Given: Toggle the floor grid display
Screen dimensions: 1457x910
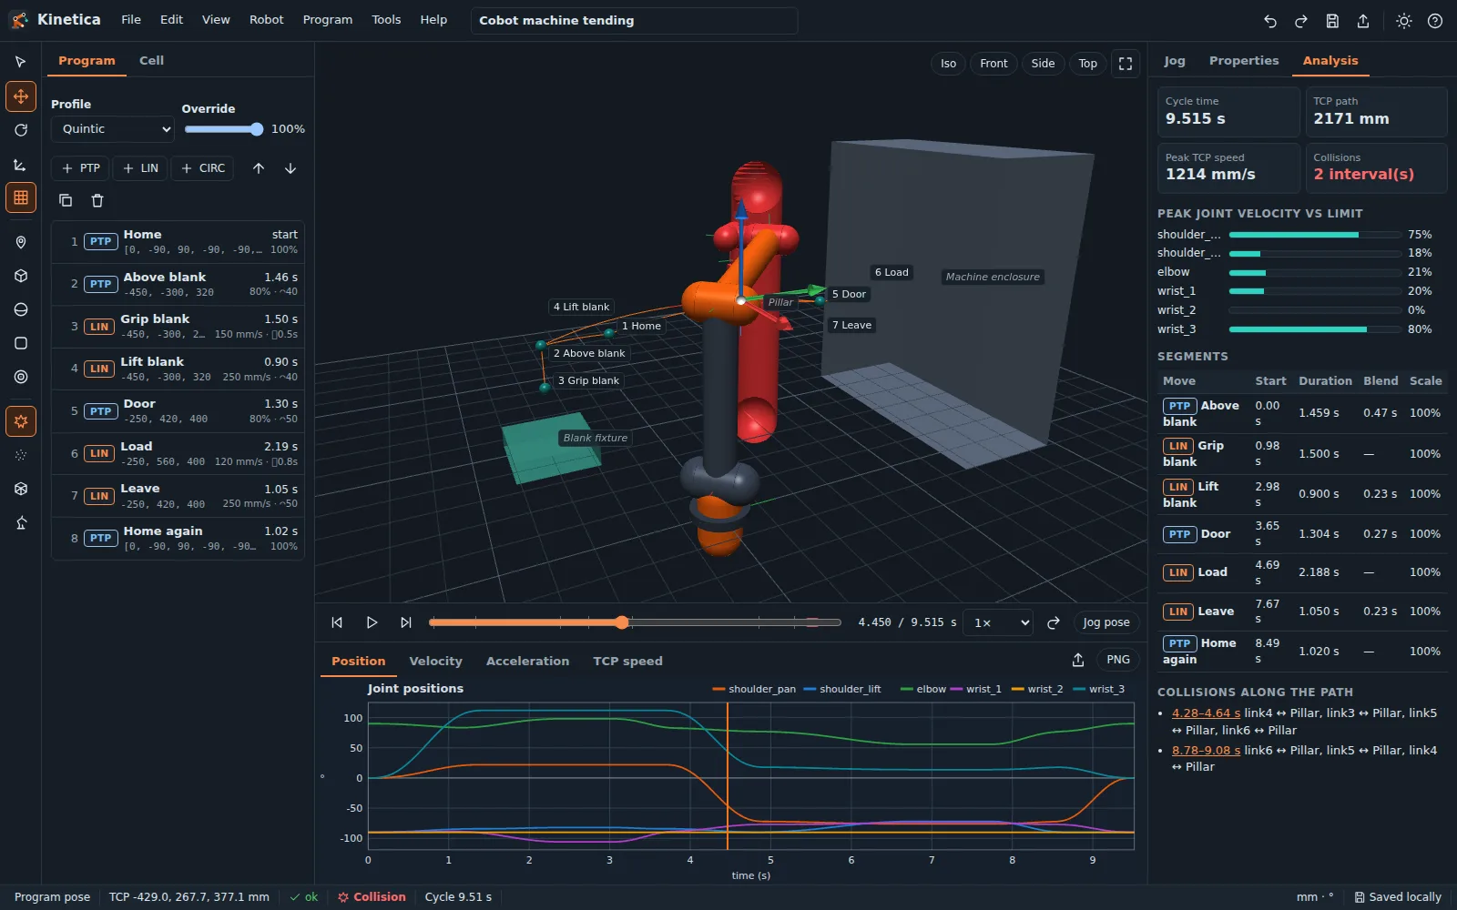Looking at the screenshot, I should coord(21,197).
